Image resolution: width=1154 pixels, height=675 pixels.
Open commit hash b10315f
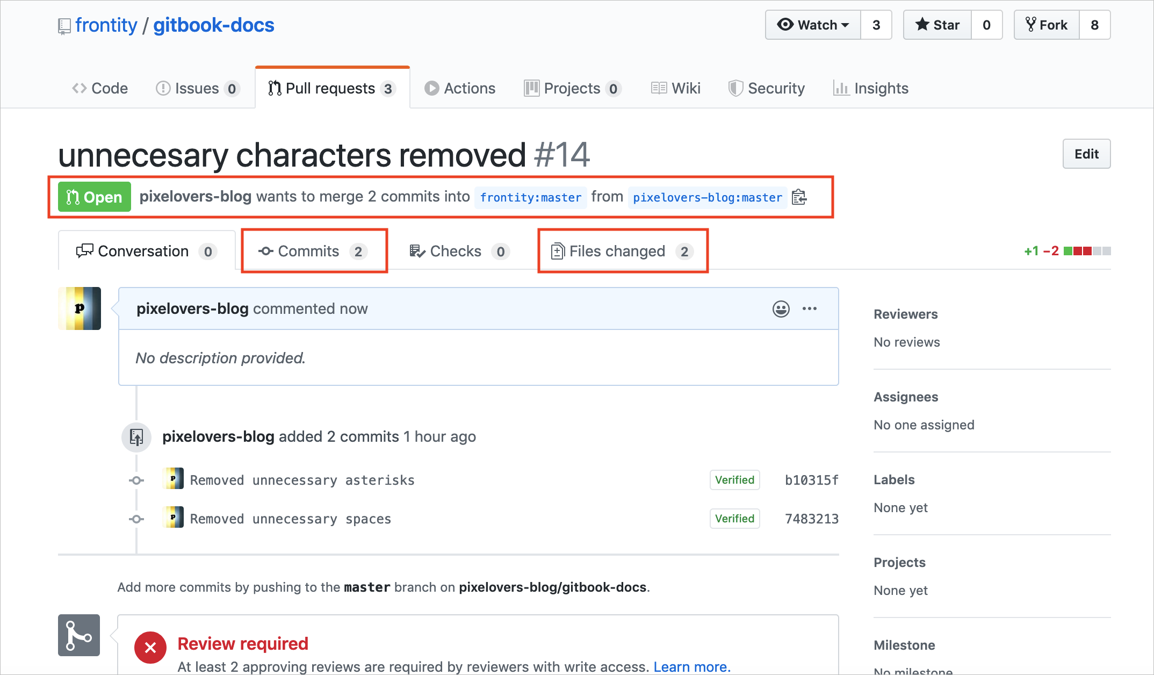[811, 480]
